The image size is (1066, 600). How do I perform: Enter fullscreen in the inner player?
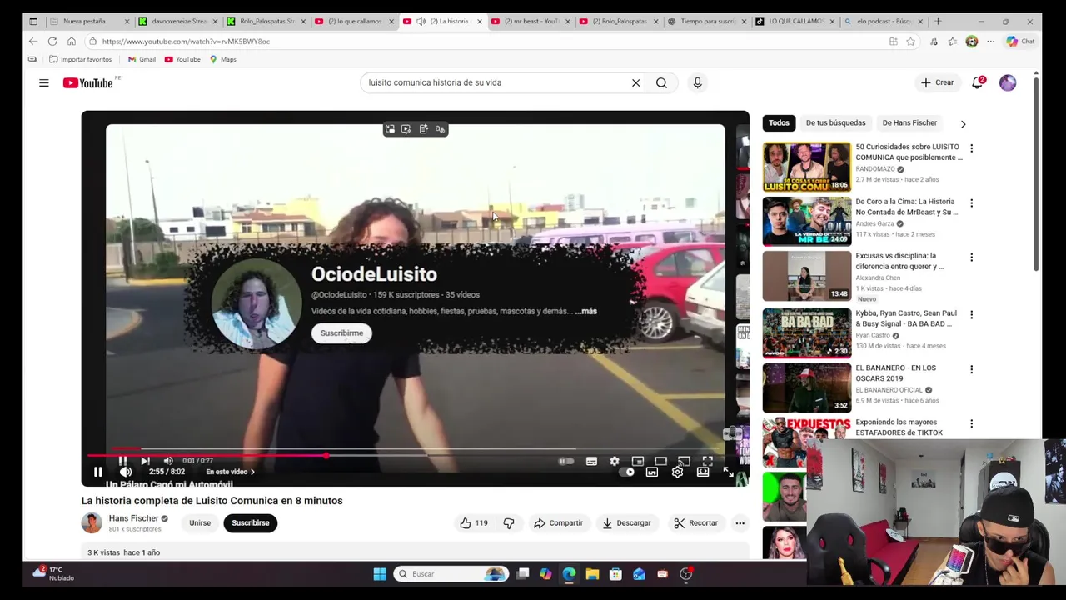(x=707, y=461)
